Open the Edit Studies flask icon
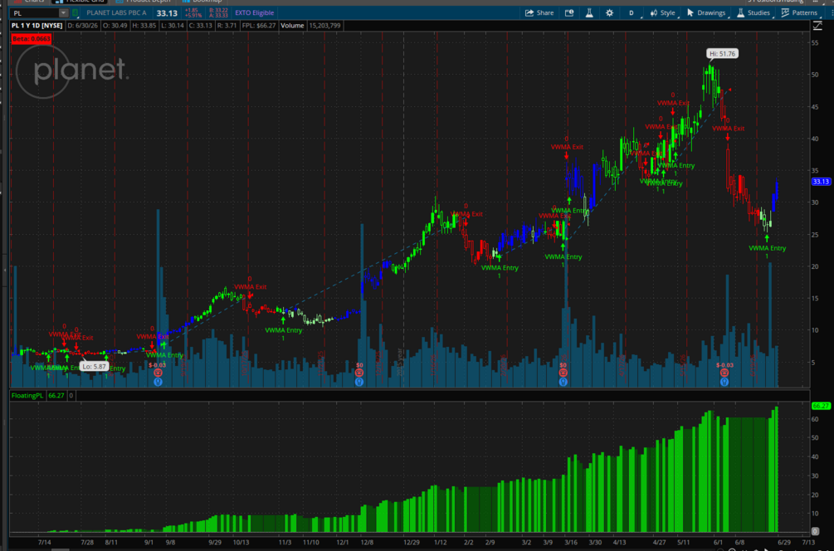Image resolution: width=834 pixels, height=551 pixels. [589, 12]
